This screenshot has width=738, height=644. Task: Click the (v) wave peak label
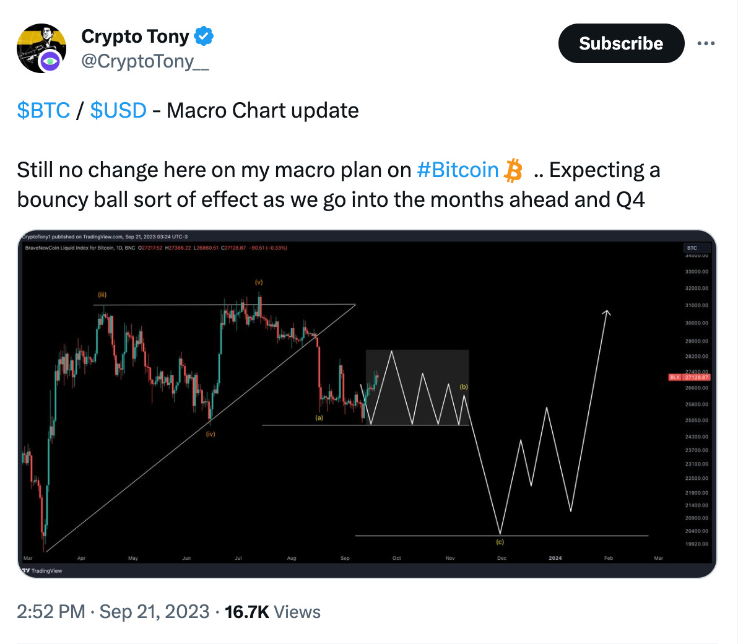tap(259, 282)
